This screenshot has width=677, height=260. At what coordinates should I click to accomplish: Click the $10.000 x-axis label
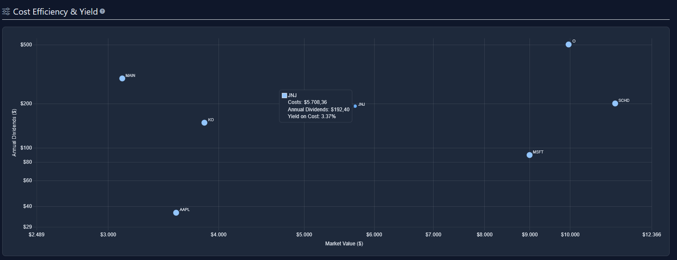pyautogui.click(x=570, y=235)
